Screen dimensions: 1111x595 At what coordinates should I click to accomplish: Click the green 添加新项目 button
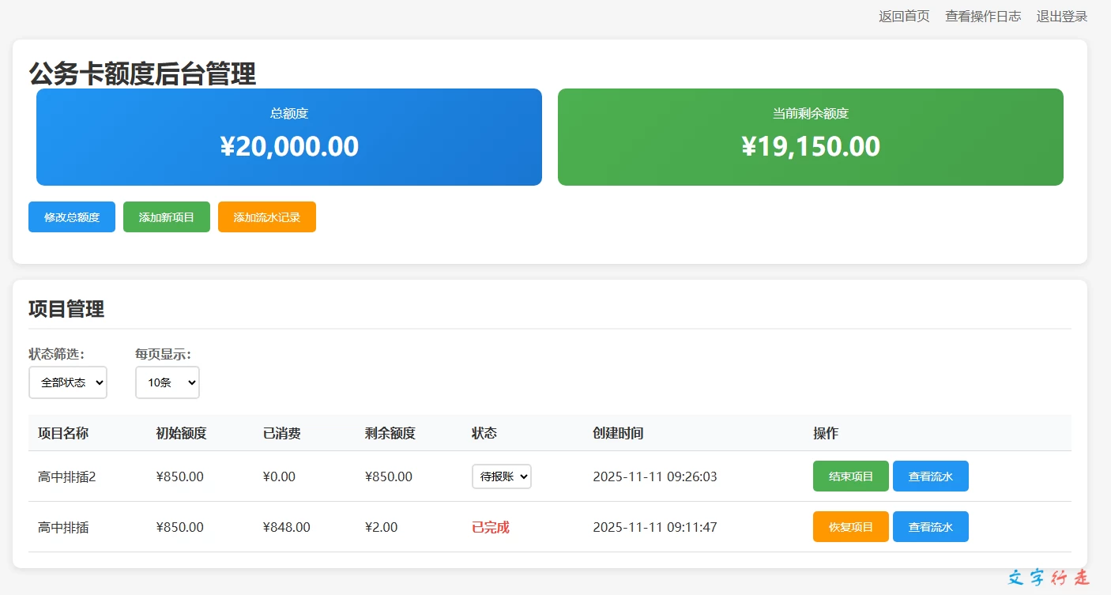[x=167, y=217]
